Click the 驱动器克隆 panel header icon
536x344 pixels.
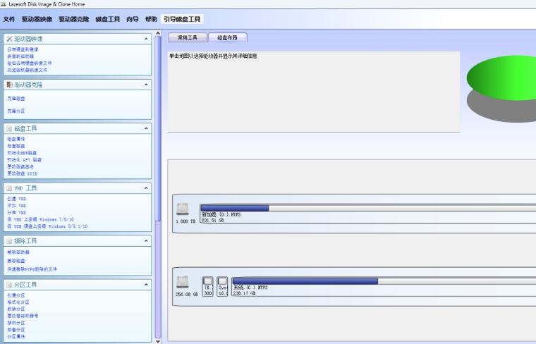[x=10, y=85]
